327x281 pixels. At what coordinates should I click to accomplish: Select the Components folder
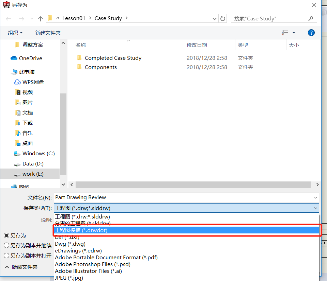tap(101, 67)
